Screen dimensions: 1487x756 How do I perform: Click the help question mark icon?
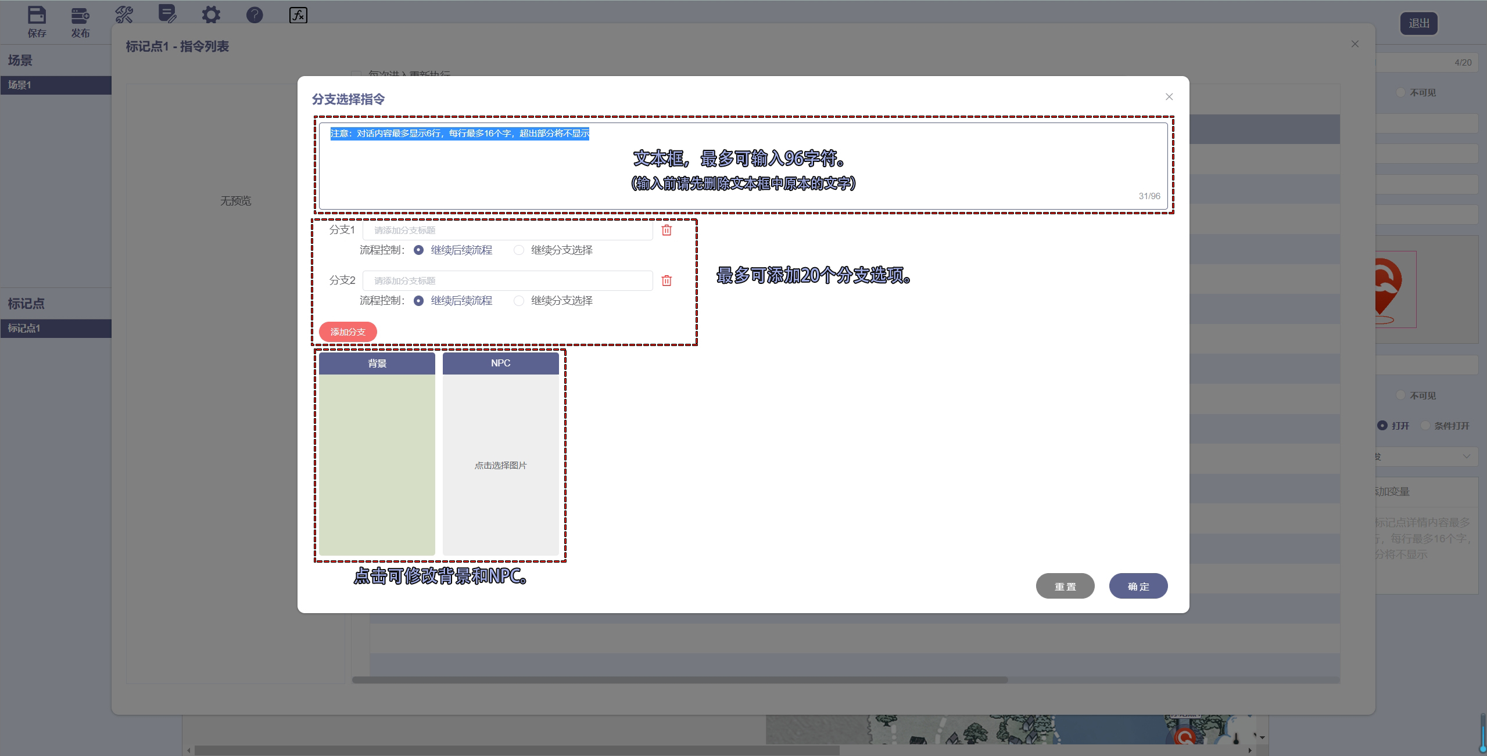254,15
